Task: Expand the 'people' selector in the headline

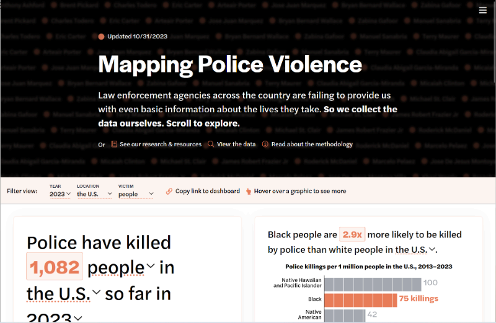Action: [x=122, y=268]
